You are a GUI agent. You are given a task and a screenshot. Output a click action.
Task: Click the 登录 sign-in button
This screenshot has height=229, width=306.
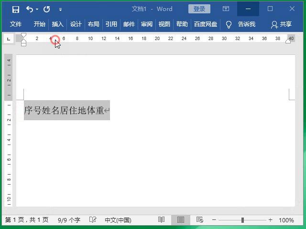(x=199, y=9)
